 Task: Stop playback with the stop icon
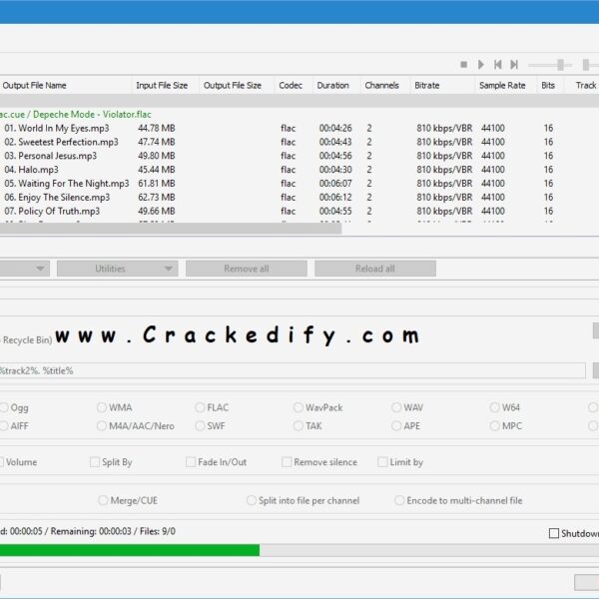point(464,65)
